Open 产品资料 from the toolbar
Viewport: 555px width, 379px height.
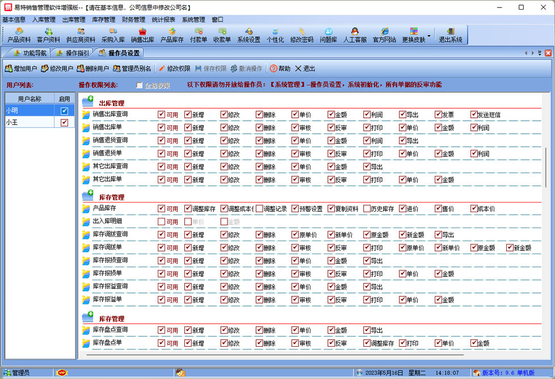click(19, 35)
